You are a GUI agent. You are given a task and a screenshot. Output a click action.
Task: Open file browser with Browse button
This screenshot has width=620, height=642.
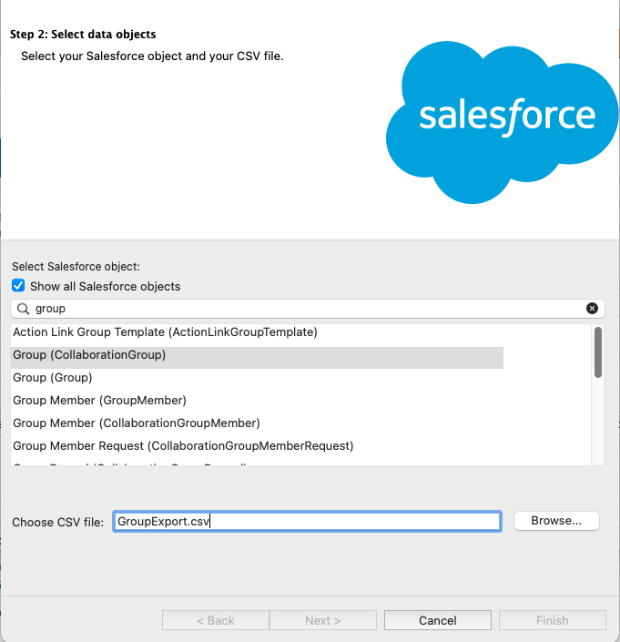[556, 521]
